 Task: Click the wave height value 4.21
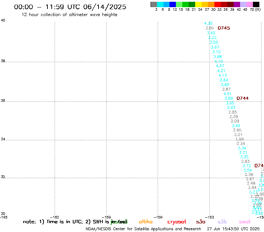pos(221,71)
